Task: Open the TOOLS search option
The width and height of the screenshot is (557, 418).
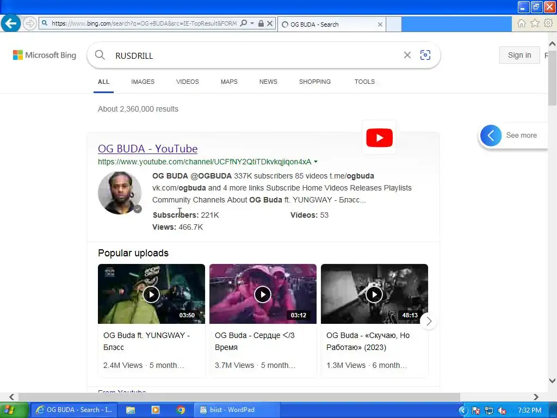Action: point(364,82)
